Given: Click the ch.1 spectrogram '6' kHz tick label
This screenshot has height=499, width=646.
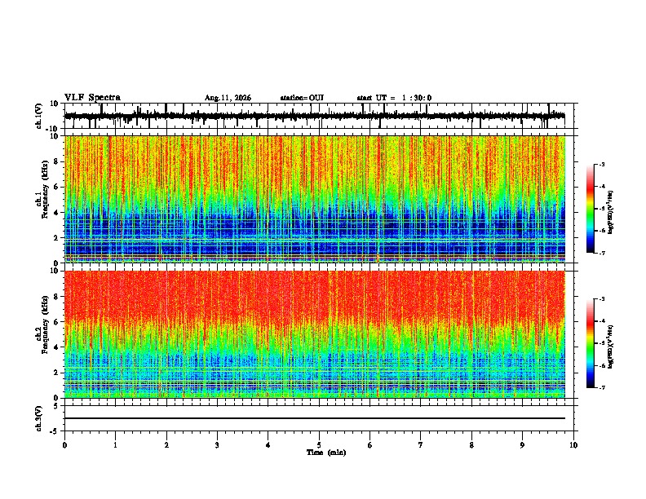Looking at the screenshot, I should (56, 187).
